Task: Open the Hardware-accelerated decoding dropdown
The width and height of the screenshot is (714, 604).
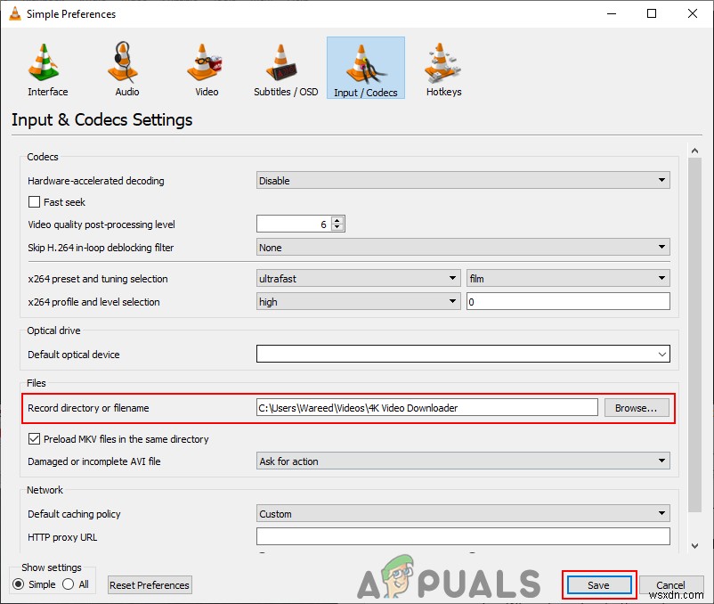Action: coord(463,180)
